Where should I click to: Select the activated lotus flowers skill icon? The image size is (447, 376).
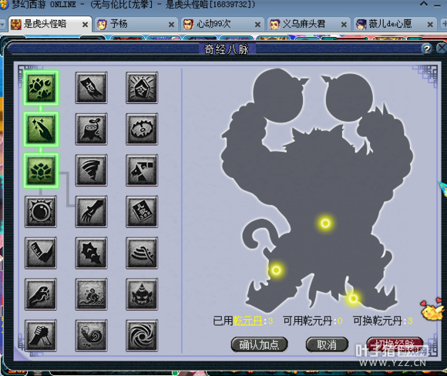(41, 88)
